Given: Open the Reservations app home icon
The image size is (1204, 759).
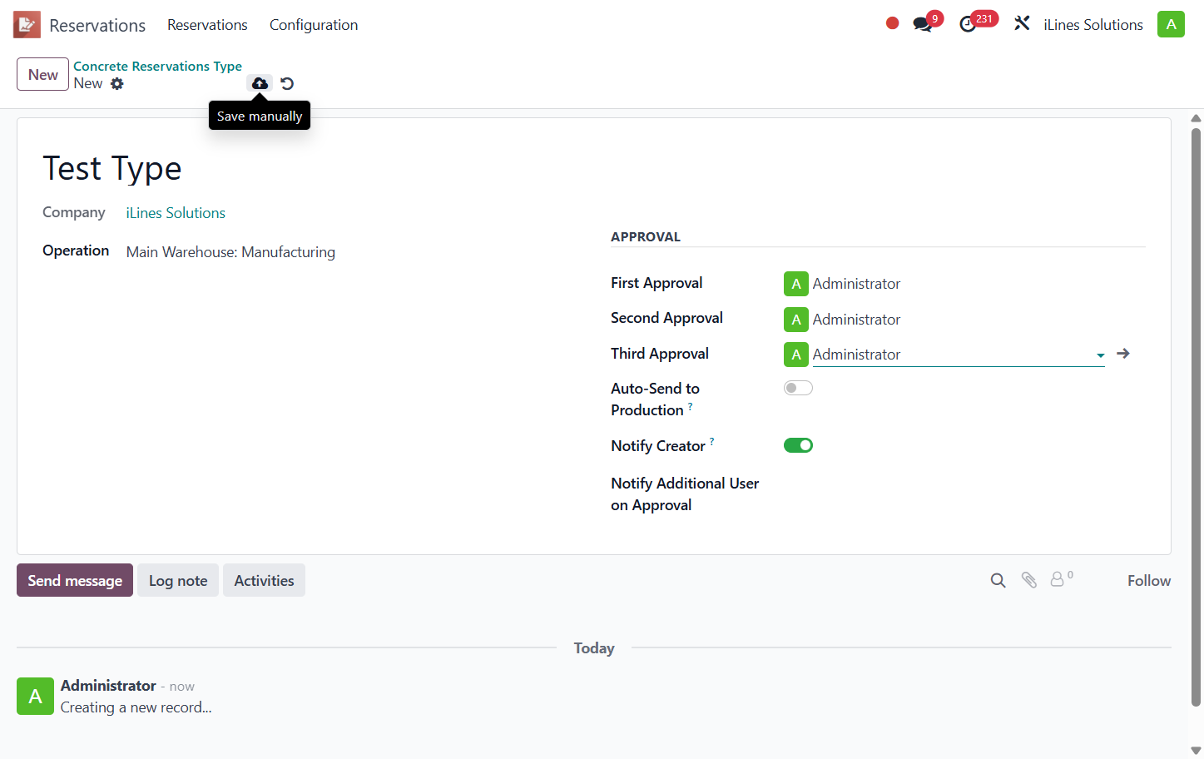Looking at the screenshot, I should 27,25.
